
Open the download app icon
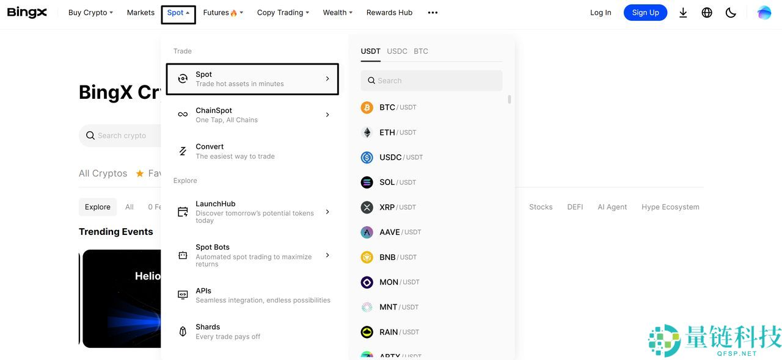(683, 13)
